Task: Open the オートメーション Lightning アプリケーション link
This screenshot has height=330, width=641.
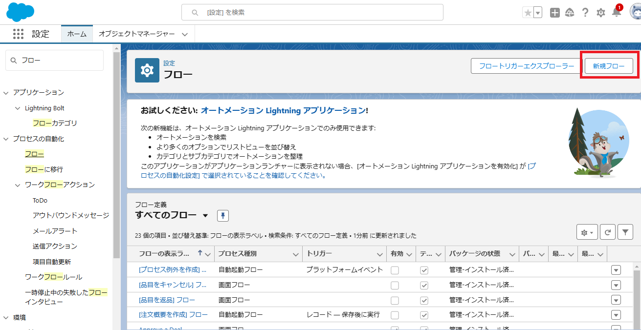Action: pos(283,110)
